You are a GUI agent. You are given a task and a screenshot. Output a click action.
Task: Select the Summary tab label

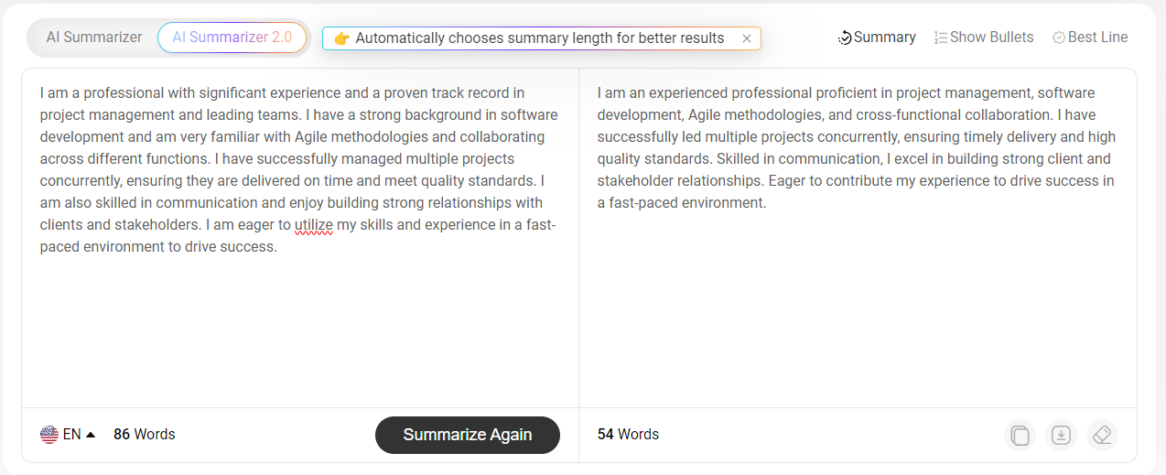[x=885, y=38]
